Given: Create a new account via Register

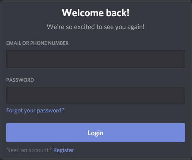Looking at the screenshot, I should pyautogui.click(x=64, y=150).
